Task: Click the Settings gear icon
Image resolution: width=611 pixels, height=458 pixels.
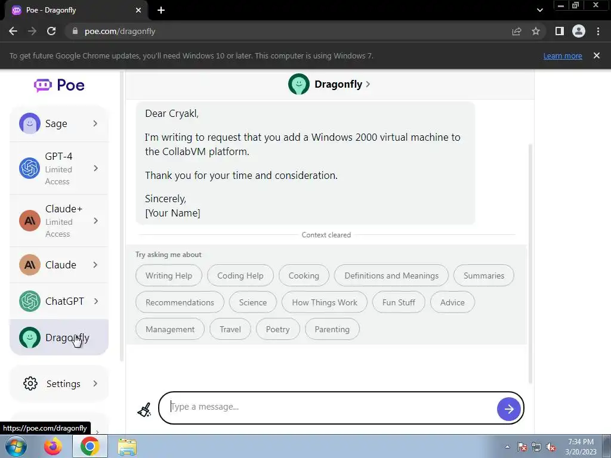Action: pos(30,383)
